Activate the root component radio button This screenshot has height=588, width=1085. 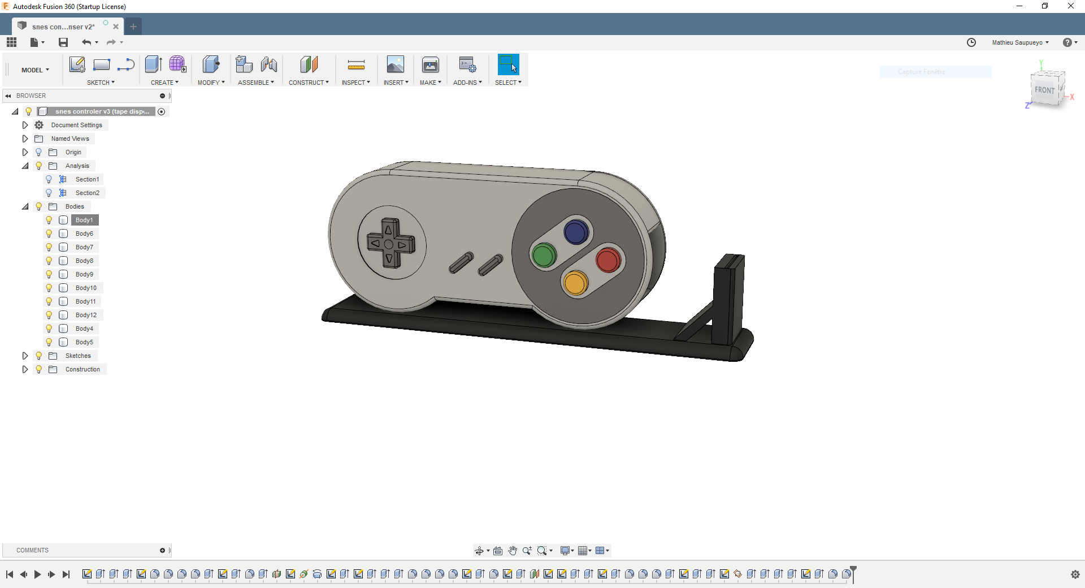162,111
